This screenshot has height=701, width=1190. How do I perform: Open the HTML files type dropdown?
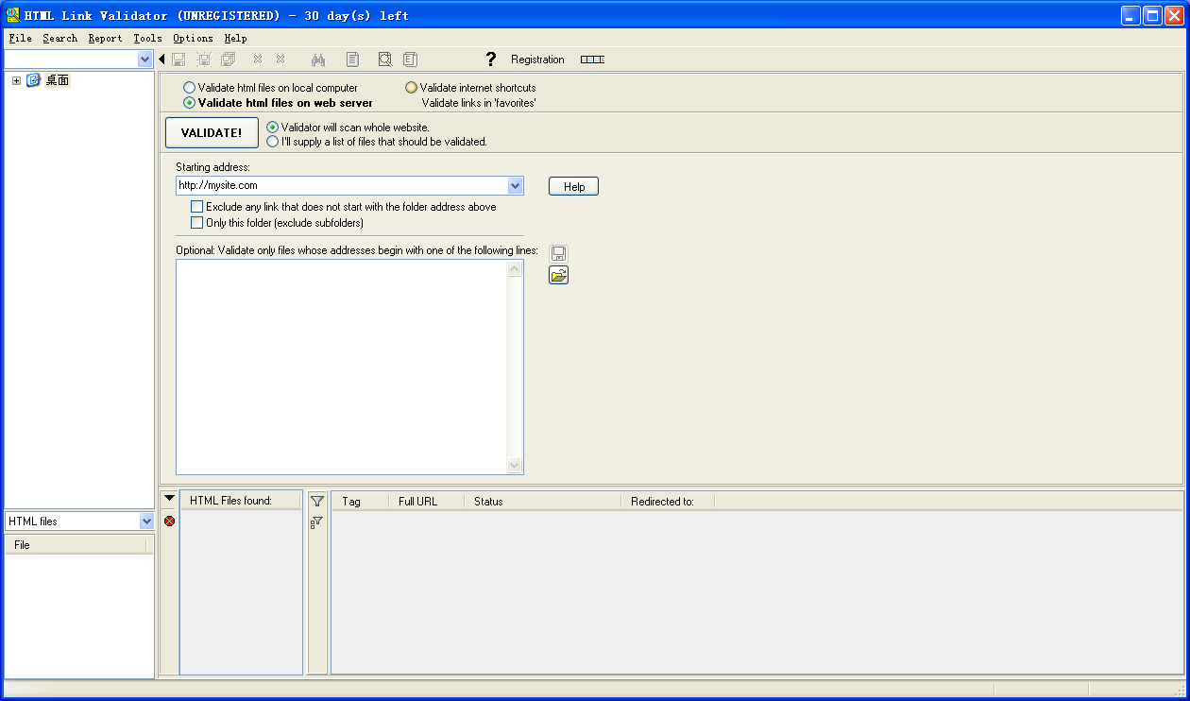pos(146,521)
